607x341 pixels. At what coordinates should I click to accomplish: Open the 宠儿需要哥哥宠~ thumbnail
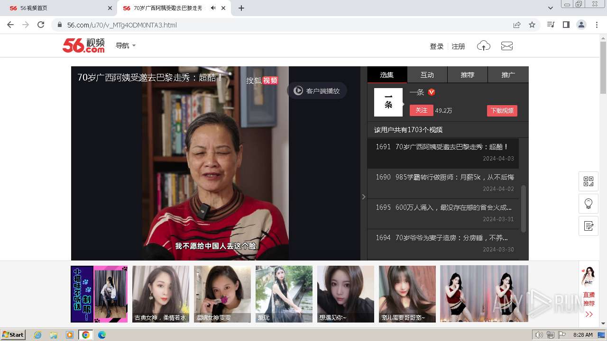click(x=407, y=294)
